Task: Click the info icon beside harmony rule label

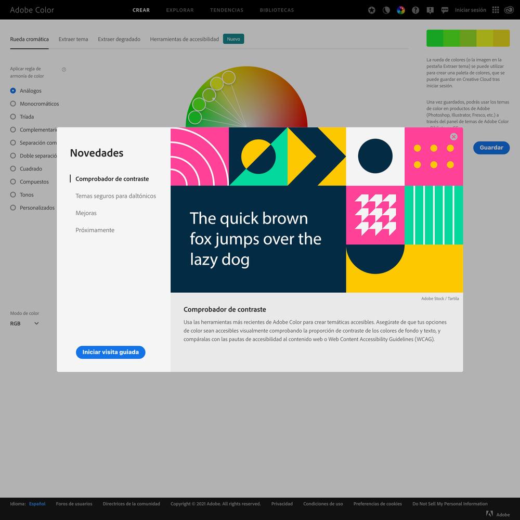Action: click(64, 69)
